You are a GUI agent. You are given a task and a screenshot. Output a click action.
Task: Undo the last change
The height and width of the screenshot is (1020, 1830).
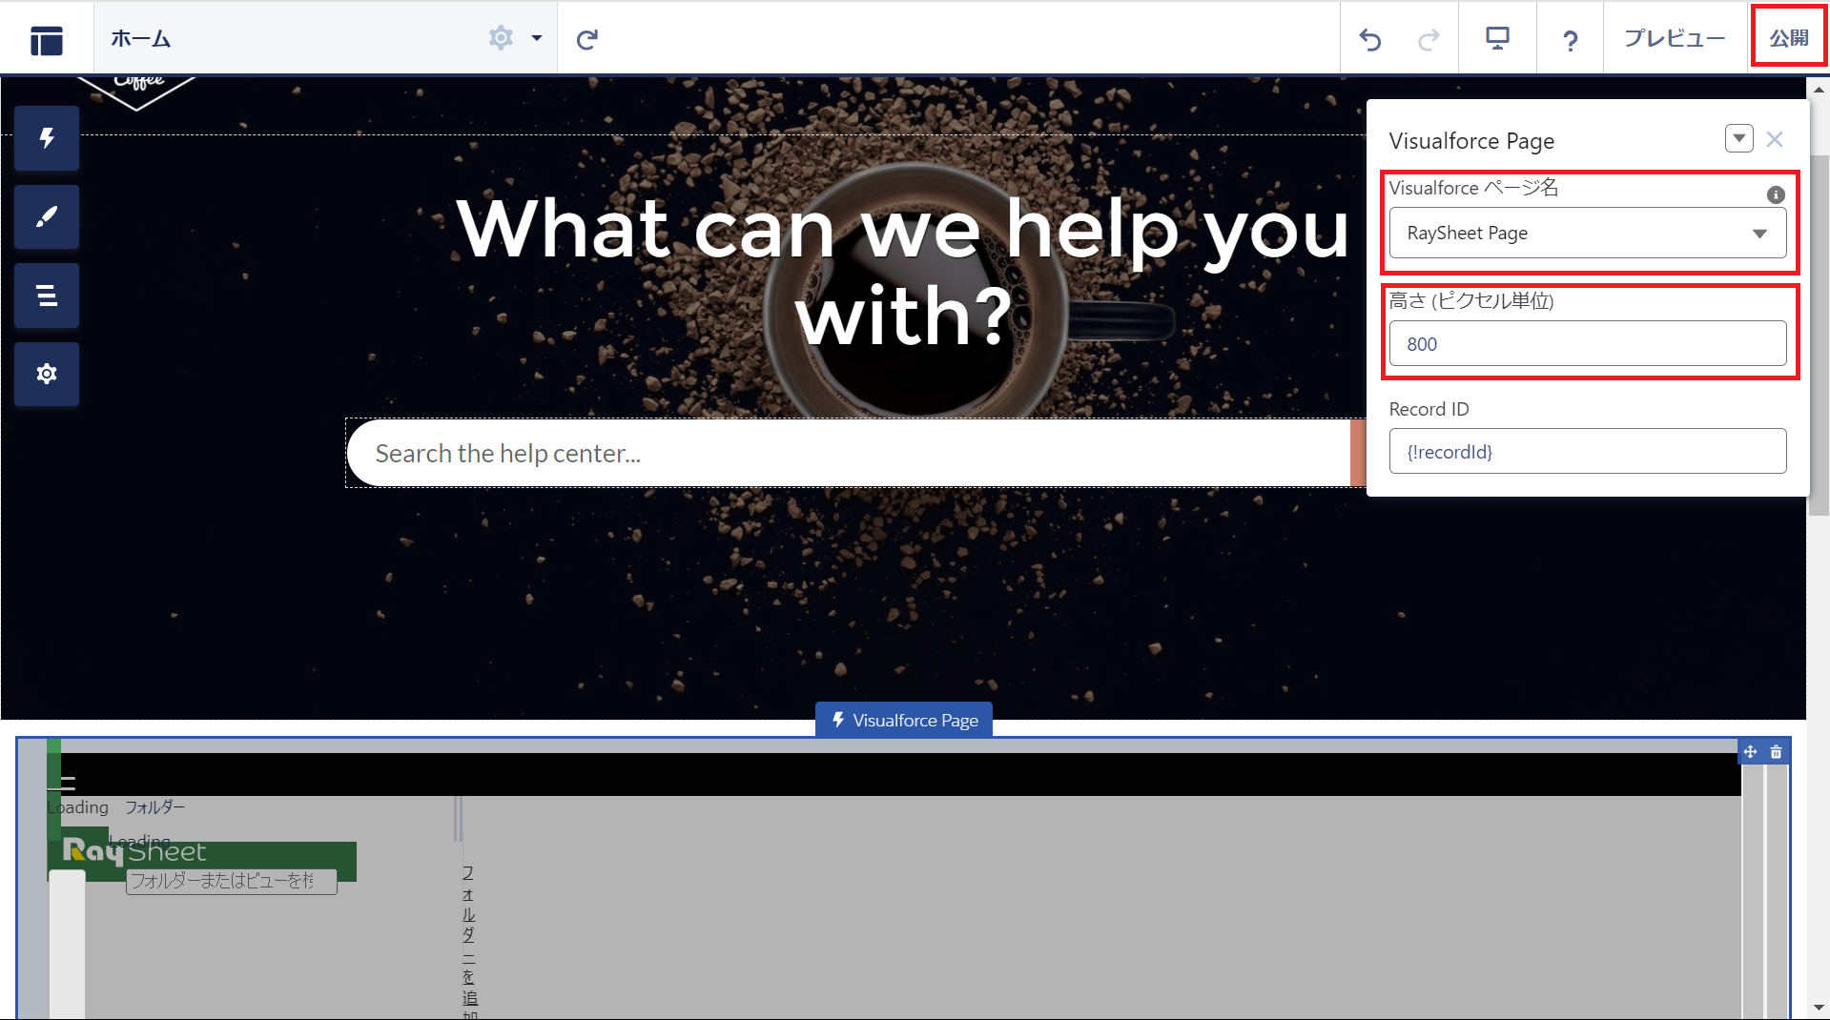[1370, 39]
